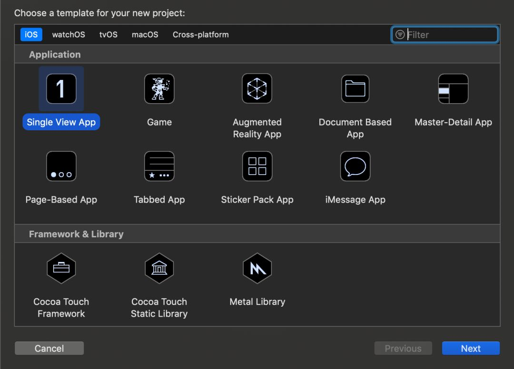
Task: Switch to the watchOS tab
Action: [69, 34]
